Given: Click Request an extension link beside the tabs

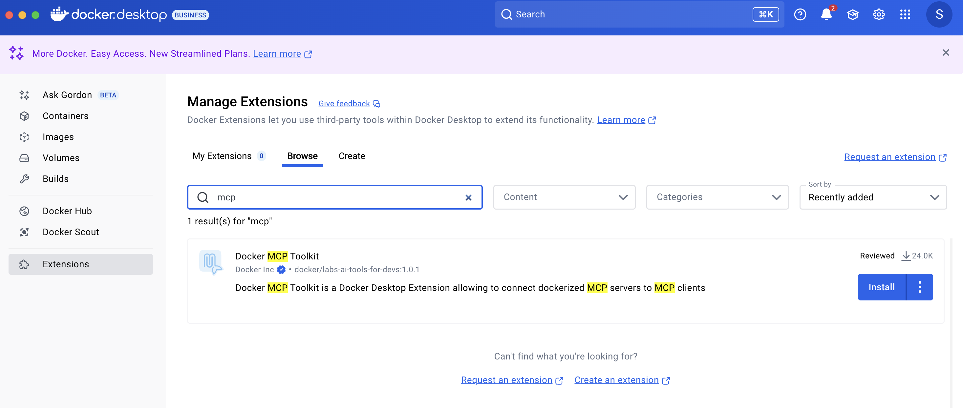Looking at the screenshot, I should 895,157.
